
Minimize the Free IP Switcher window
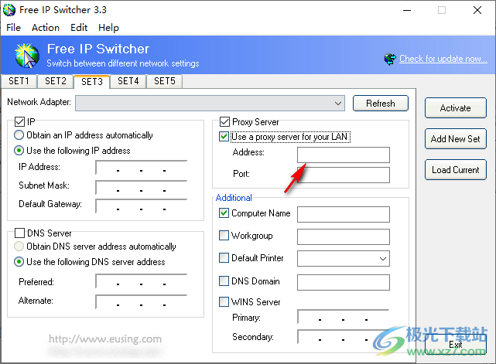[407, 10]
